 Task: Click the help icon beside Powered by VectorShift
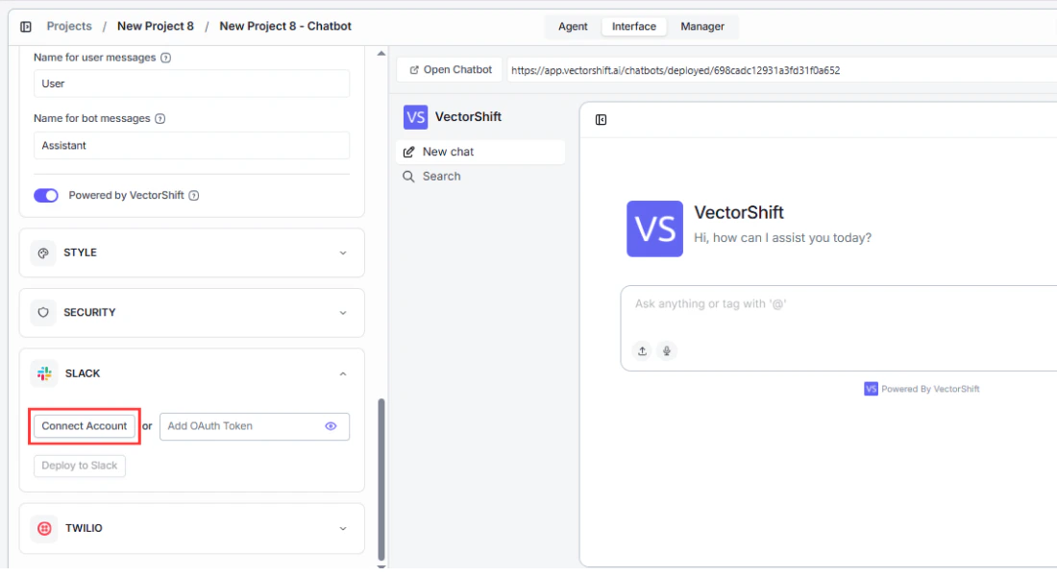point(194,196)
